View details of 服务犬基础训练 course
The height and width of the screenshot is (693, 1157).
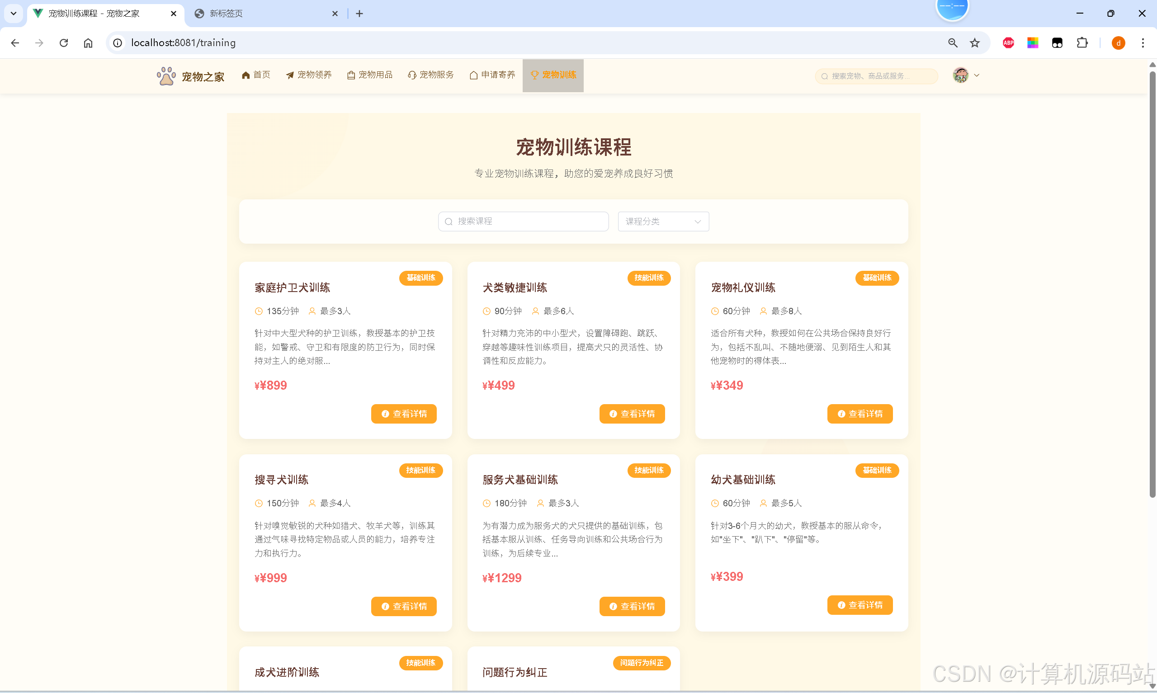click(x=632, y=606)
